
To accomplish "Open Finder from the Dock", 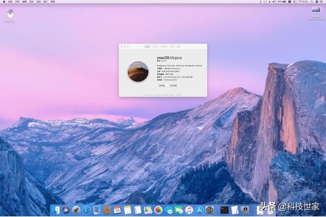I will 56,210.
